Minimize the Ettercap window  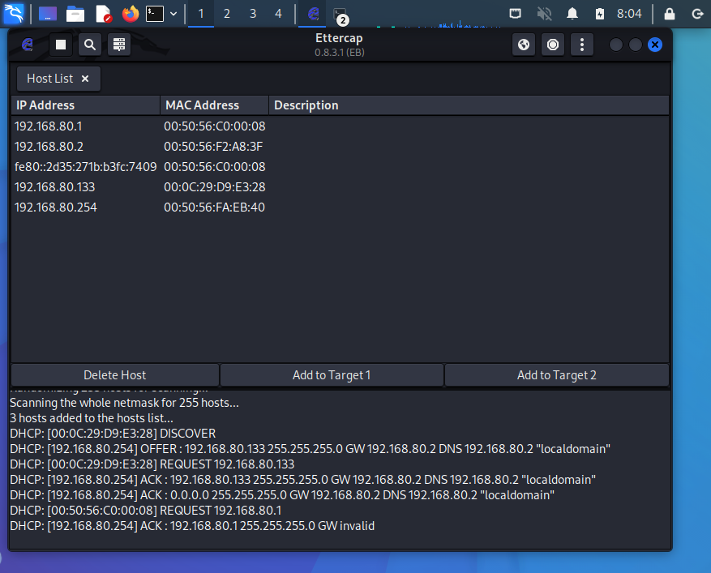point(616,45)
